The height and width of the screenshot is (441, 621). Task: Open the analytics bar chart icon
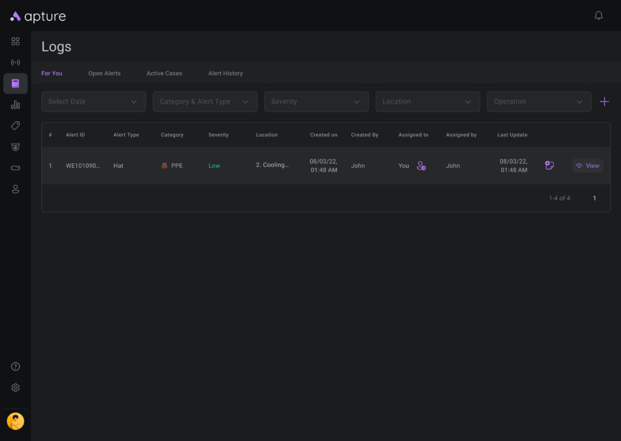[x=15, y=105]
